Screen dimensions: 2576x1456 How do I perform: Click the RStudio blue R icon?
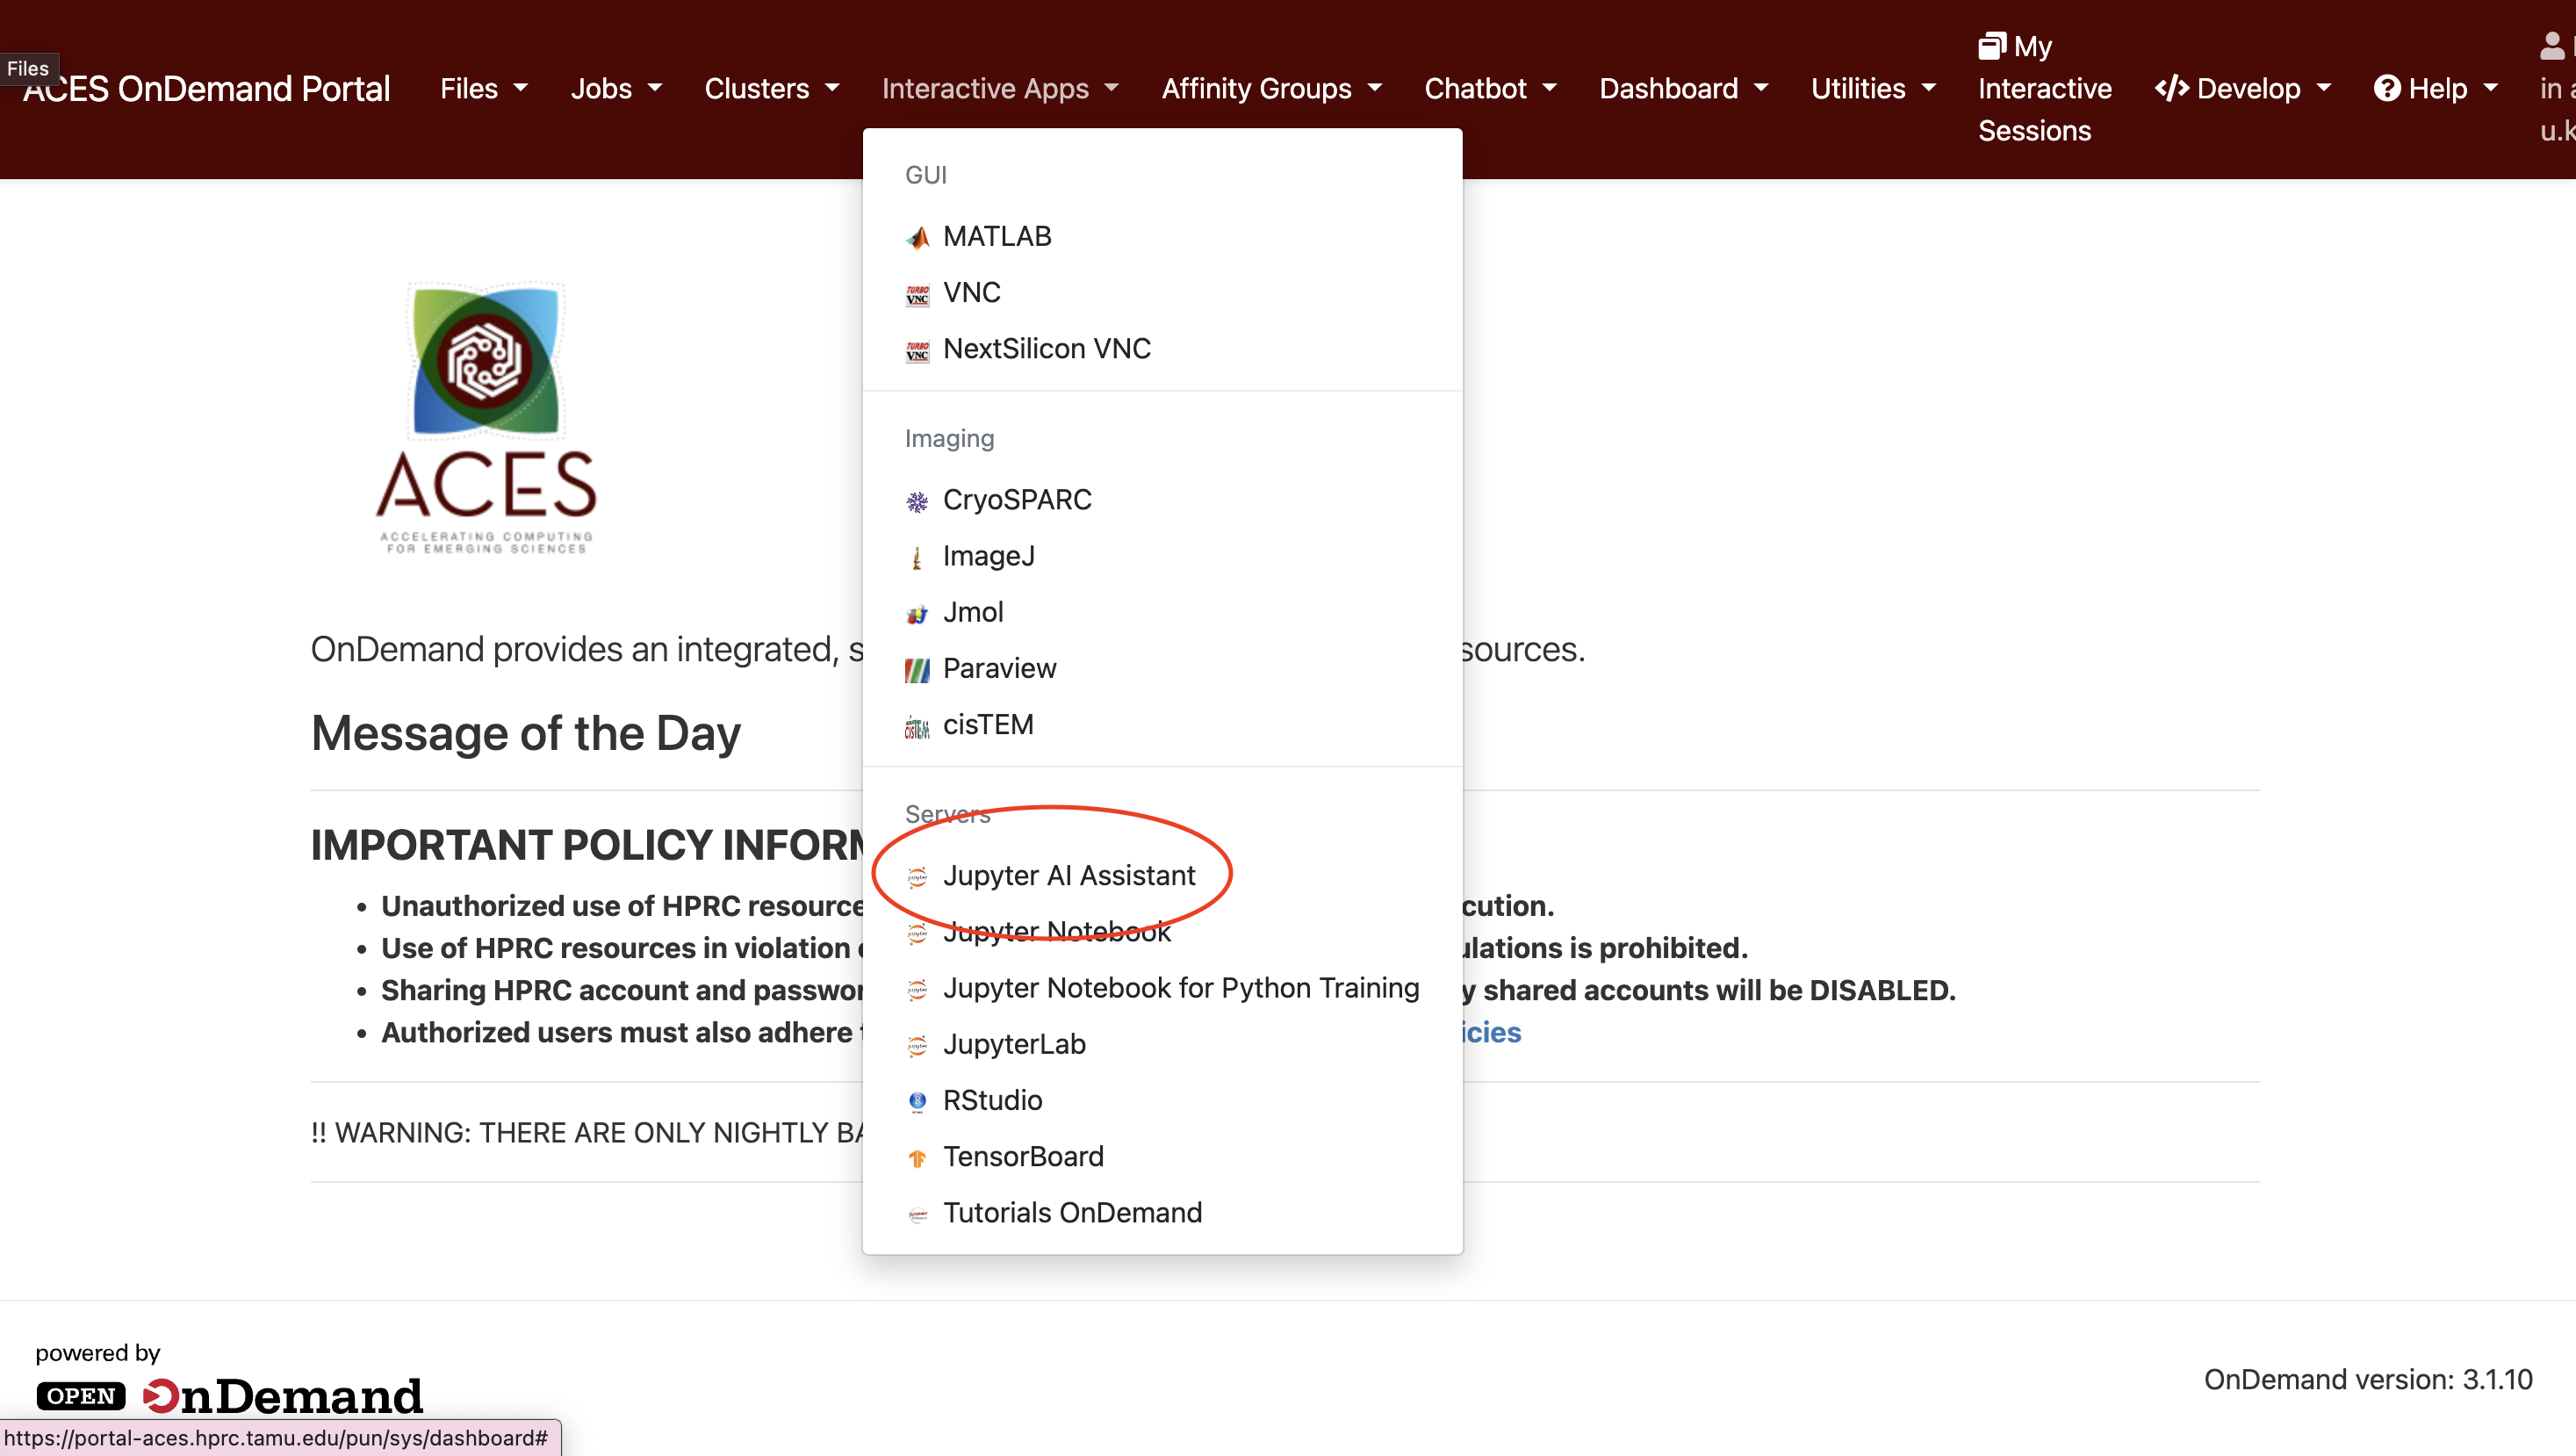tap(917, 1101)
